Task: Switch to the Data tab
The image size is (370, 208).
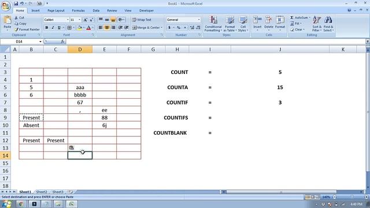Action: click(x=96, y=10)
